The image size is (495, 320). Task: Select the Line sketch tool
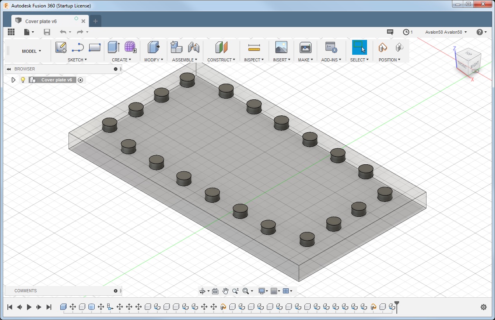click(x=78, y=47)
